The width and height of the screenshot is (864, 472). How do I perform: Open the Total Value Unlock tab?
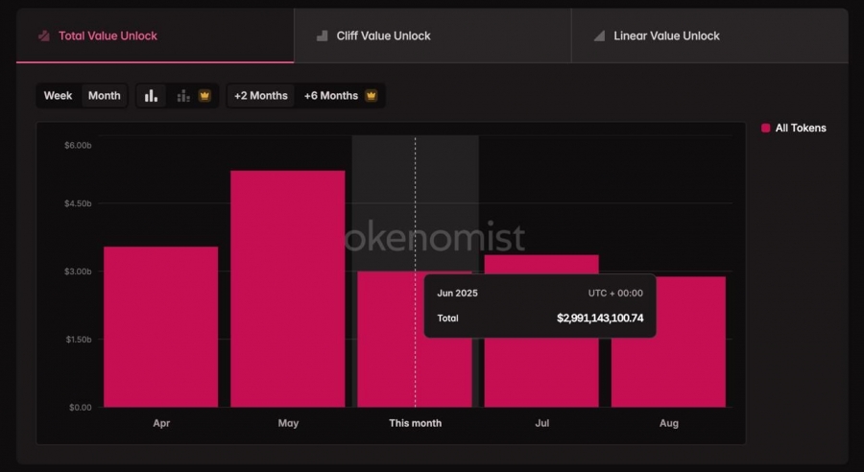click(x=155, y=35)
